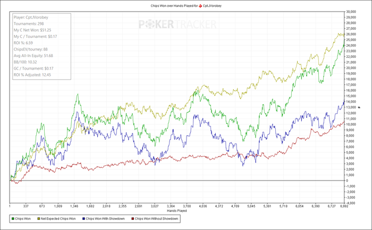Screen dimensions: 372x230
Task: Click the 4,036 x-axis tick label
Action: pos(203,206)
